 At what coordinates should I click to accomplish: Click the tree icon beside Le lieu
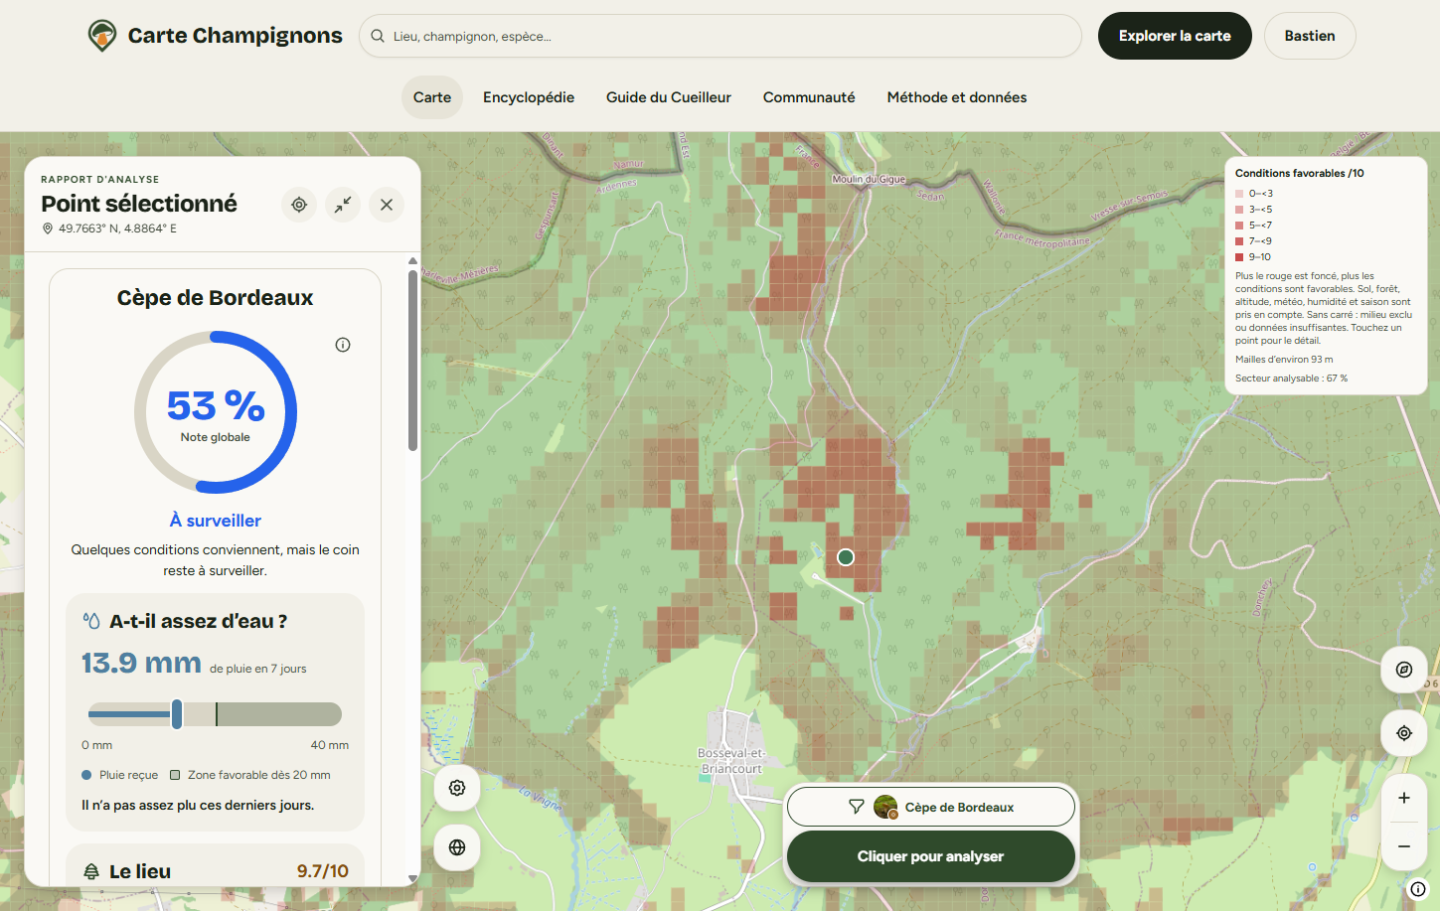(x=91, y=871)
